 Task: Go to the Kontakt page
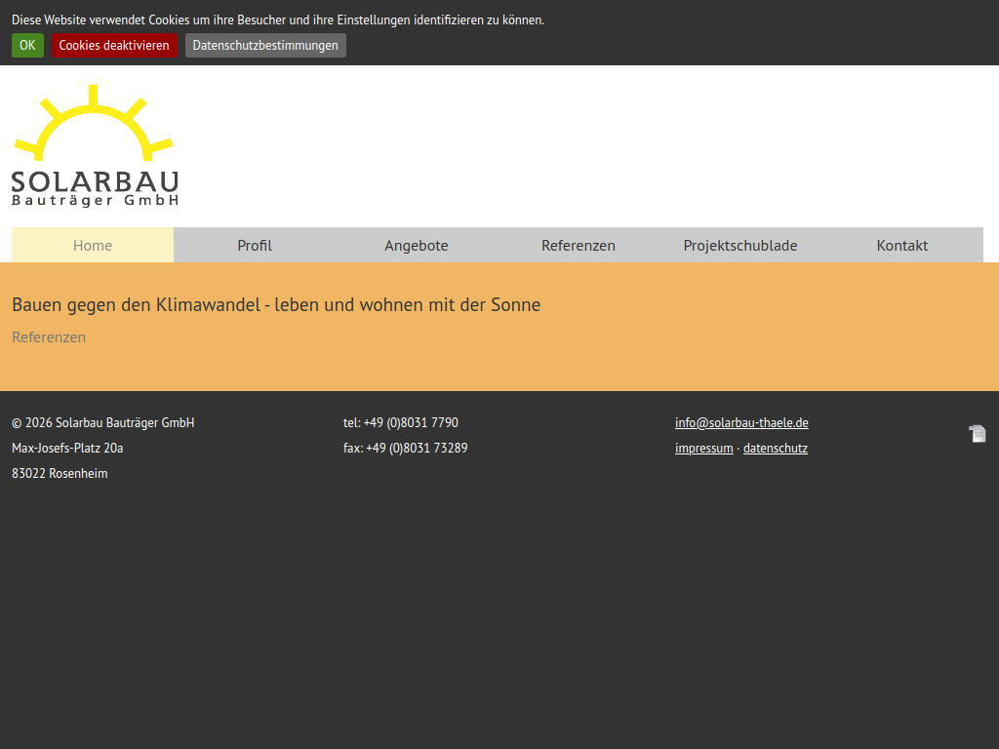click(x=901, y=245)
